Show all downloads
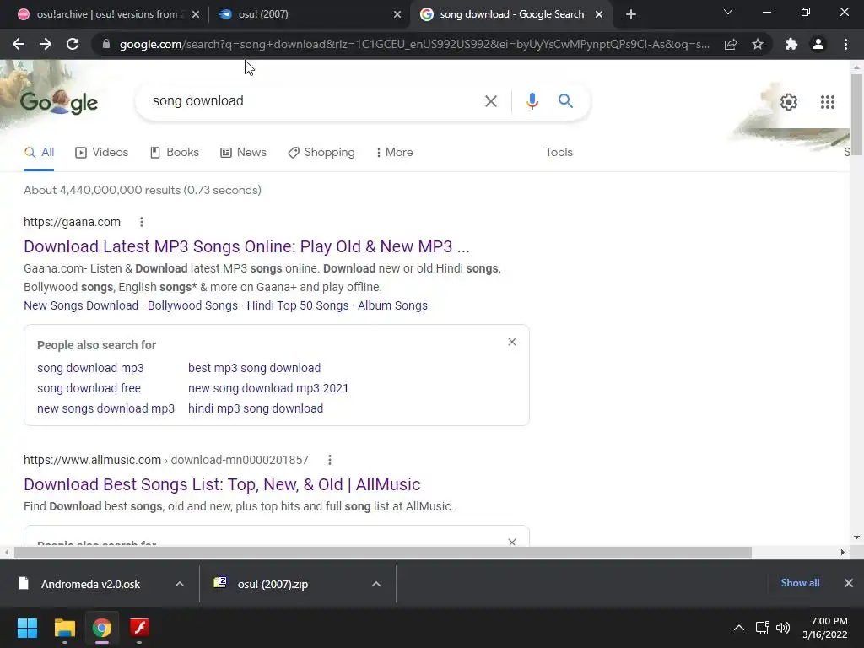This screenshot has width=864, height=648. point(800,583)
